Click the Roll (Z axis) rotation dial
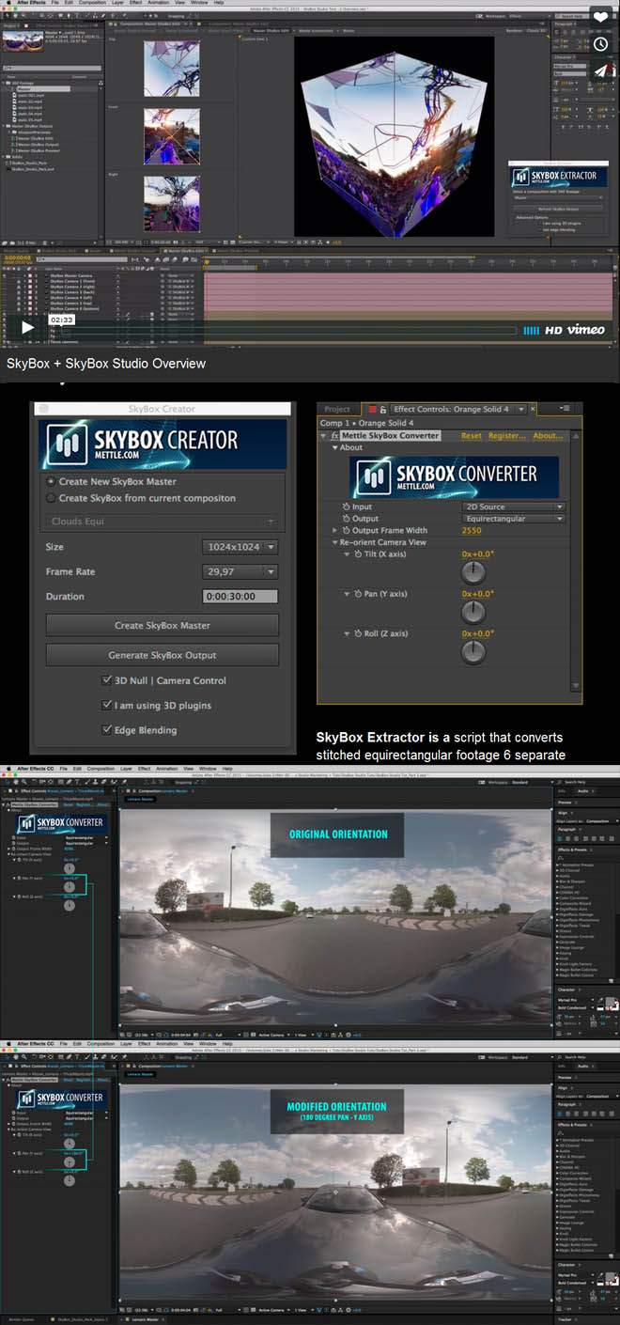Screen dimensions: 620x1325 473,652
